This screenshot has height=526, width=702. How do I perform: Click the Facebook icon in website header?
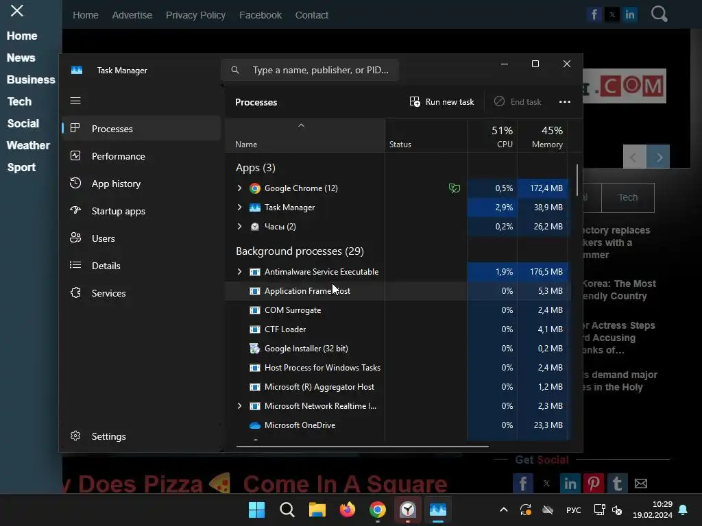[594, 15]
